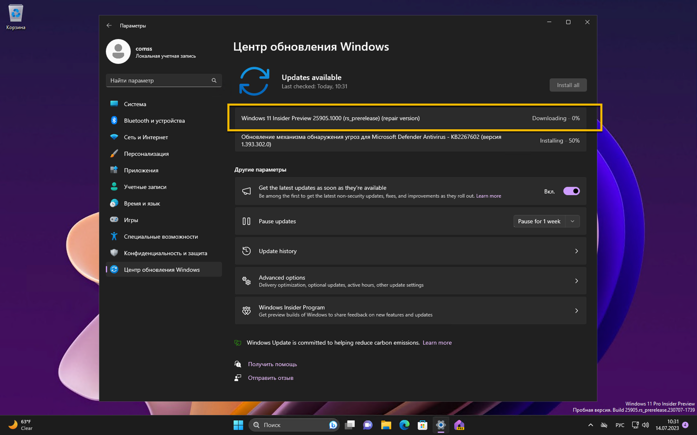This screenshot has width=697, height=435.
Task: Open the Dev Home PRE taskbar app
Action: click(459, 425)
